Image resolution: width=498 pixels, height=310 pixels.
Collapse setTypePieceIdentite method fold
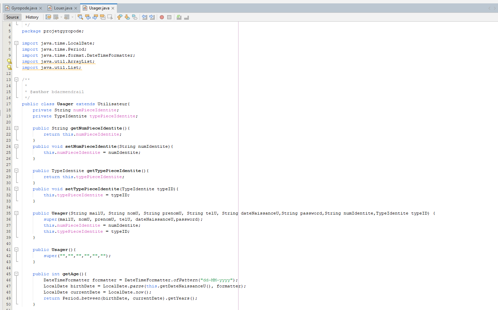[x=16, y=189]
